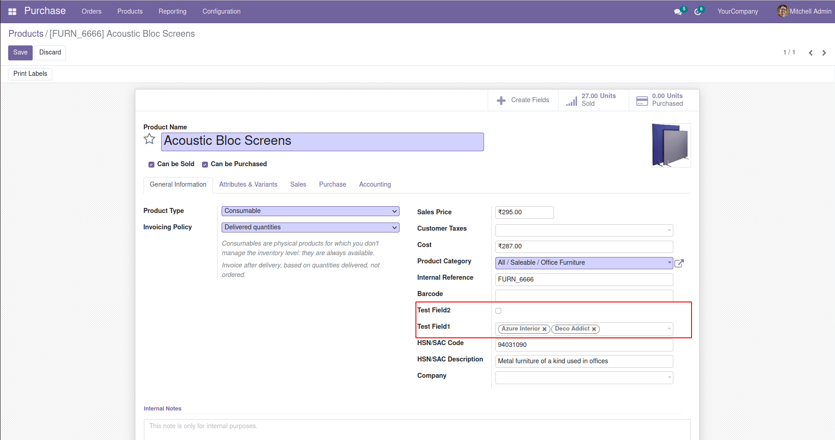This screenshot has height=440, width=835.
Task: Switch to the Attributes & Variants tab
Action: 248,184
